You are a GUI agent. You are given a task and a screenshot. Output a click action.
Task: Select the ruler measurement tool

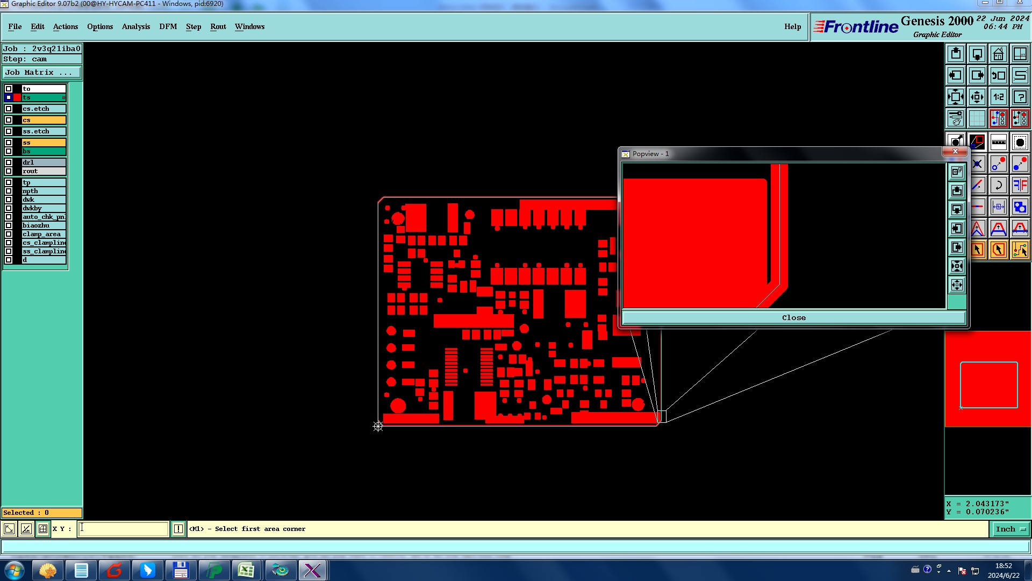(x=998, y=143)
